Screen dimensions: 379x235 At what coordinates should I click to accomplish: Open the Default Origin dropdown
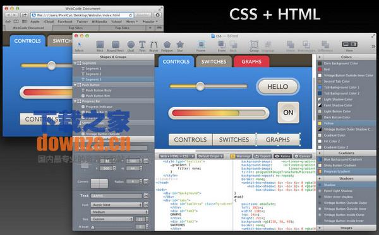[x=210, y=156]
